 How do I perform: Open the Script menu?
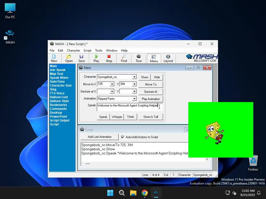tap(87, 51)
